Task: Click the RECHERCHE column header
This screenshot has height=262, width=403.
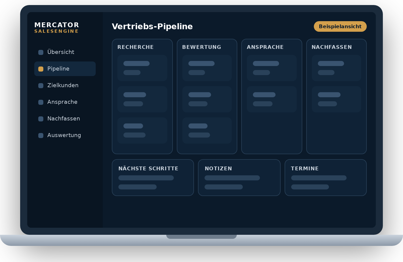Action: point(136,47)
